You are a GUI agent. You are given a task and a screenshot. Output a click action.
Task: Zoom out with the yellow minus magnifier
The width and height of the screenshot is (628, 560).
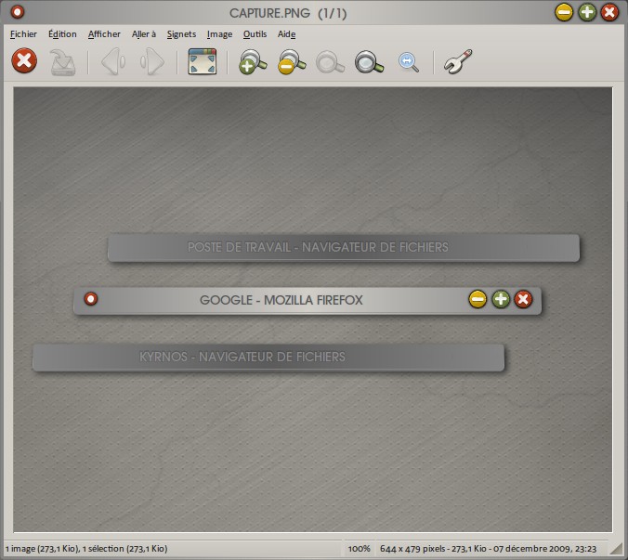(292, 61)
